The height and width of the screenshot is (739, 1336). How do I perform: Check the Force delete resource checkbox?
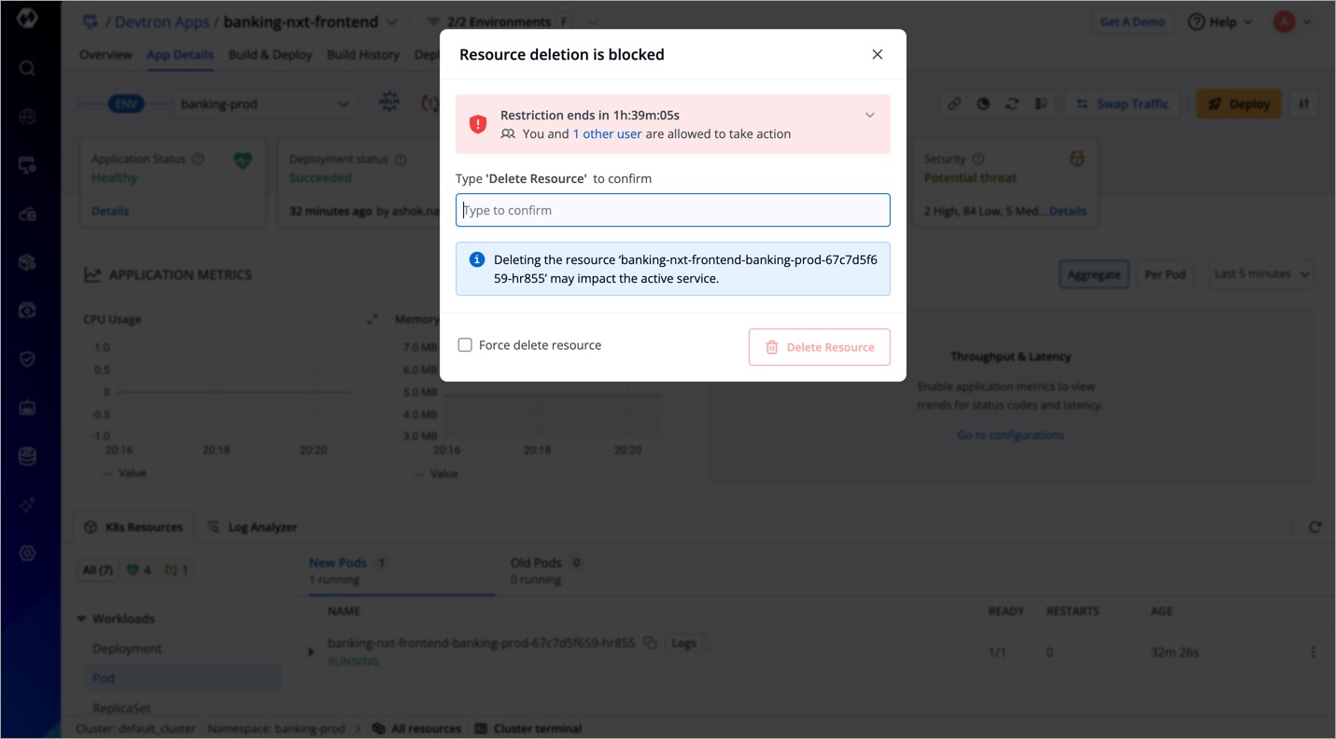(x=465, y=345)
